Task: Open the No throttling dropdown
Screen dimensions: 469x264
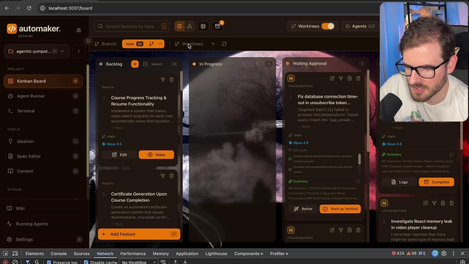Action: [x=139, y=262]
